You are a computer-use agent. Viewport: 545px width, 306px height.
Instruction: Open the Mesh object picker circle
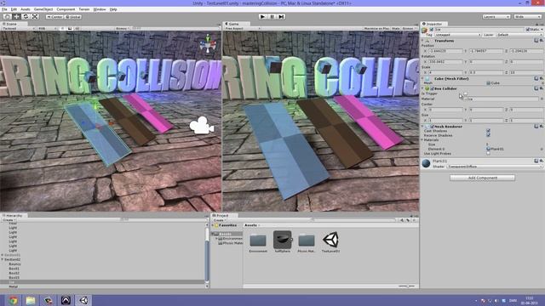point(542,83)
